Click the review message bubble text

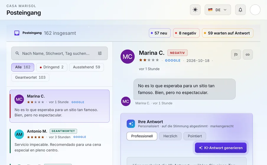click(184, 89)
